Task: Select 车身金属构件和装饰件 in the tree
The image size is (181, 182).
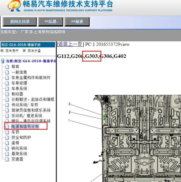Action: 31,78
